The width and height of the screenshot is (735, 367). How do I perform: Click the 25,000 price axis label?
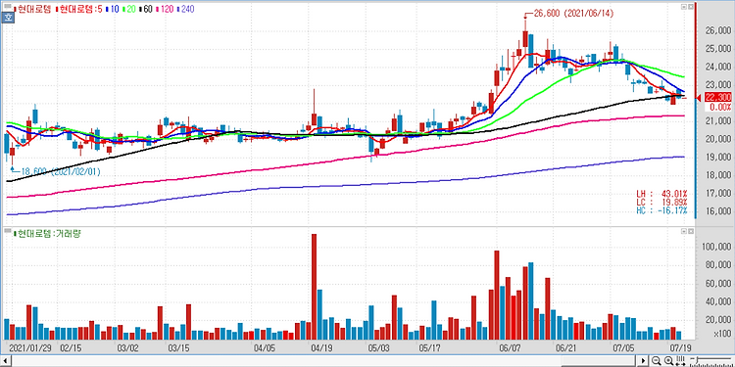717,49
